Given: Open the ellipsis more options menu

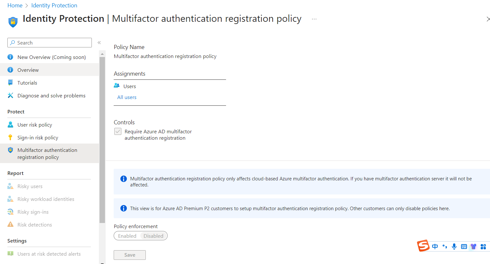Looking at the screenshot, I should click(x=314, y=19).
